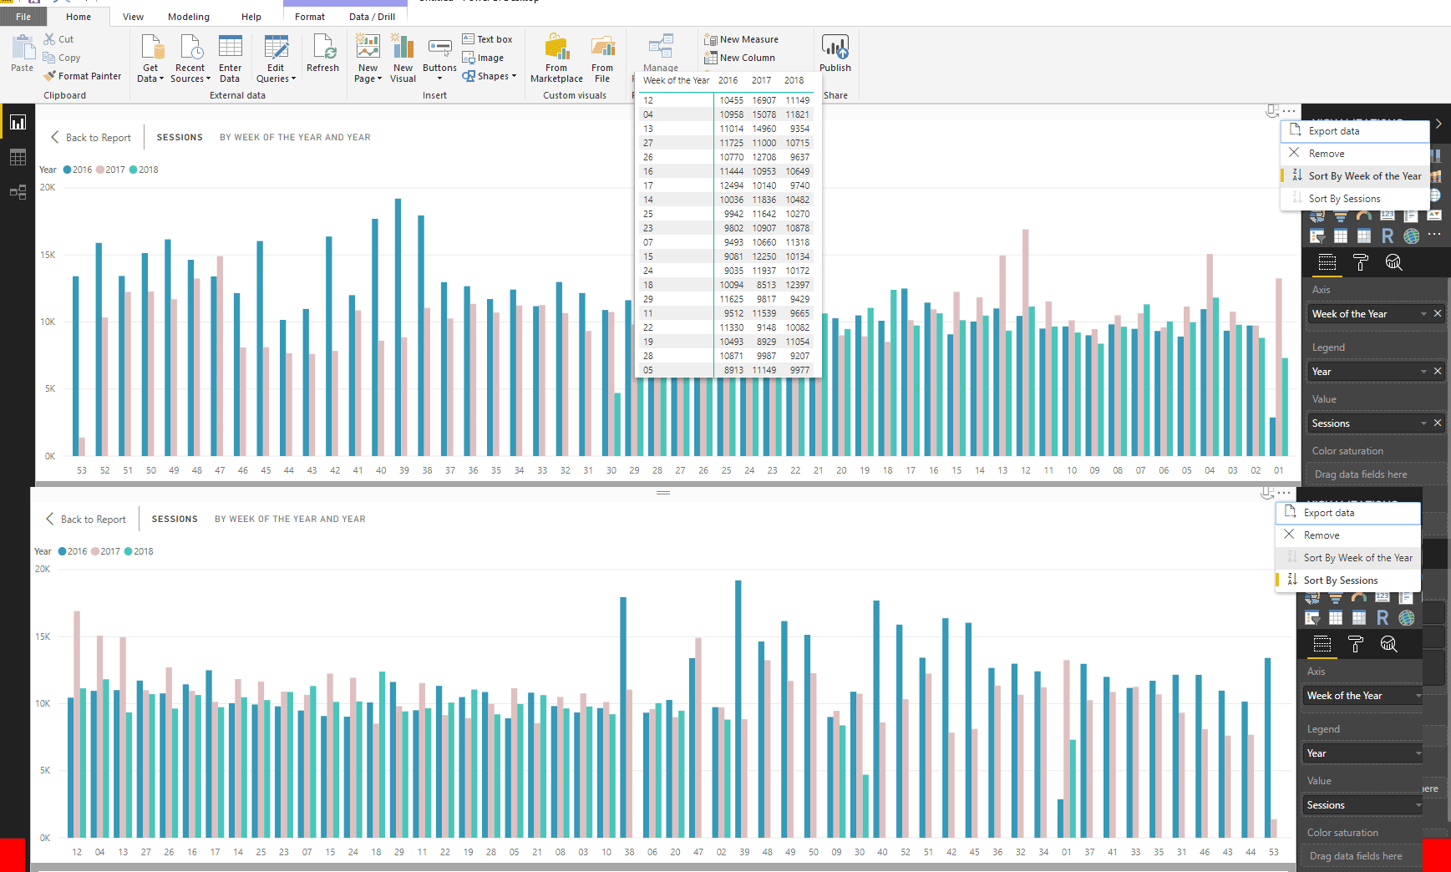Viewport: 1451px width, 872px height.
Task: Switch to the Help ribbon tab
Action: [x=251, y=17]
